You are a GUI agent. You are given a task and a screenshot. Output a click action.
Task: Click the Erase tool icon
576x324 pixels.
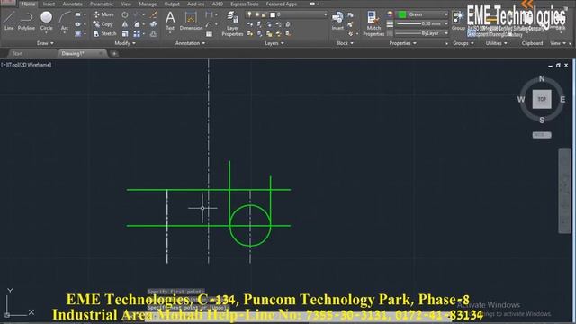[x=154, y=14]
